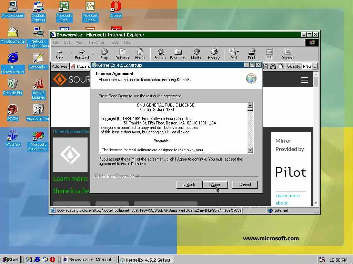353x264 pixels.
Task: Click the system tray clock
Action: tap(338, 260)
